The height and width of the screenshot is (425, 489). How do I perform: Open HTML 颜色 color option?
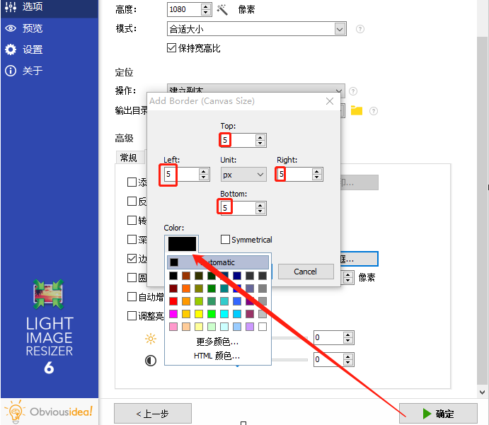click(217, 356)
